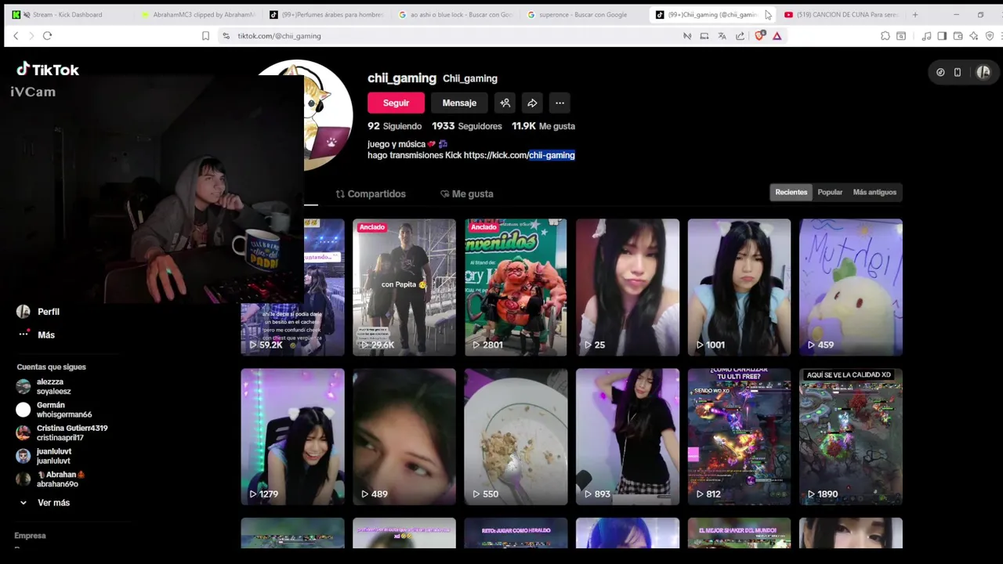
Task: Switch to the Compartidos tab
Action: [x=371, y=193]
